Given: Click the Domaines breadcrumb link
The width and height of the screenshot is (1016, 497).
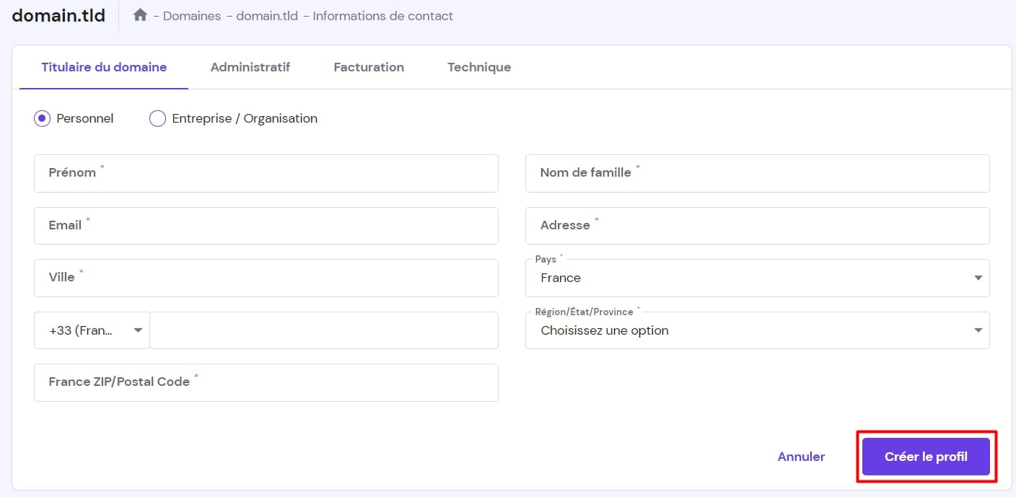Looking at the screenshot, I should [x=192, y=16].
